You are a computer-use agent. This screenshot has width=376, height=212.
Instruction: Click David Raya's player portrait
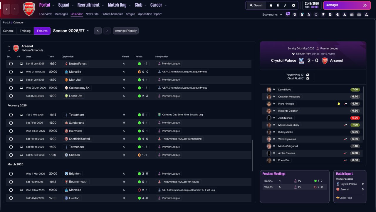coord(269,90)
